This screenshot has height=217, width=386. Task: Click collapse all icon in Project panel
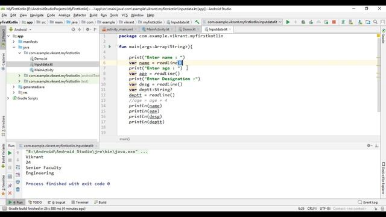pyautogui.click(x=79, y=30)
